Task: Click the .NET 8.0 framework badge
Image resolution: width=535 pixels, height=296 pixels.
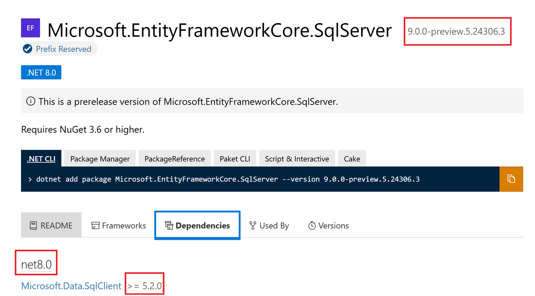Action: click(x=41, y=72)
